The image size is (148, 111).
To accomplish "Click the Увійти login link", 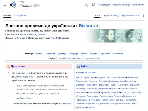I will 141,5.
